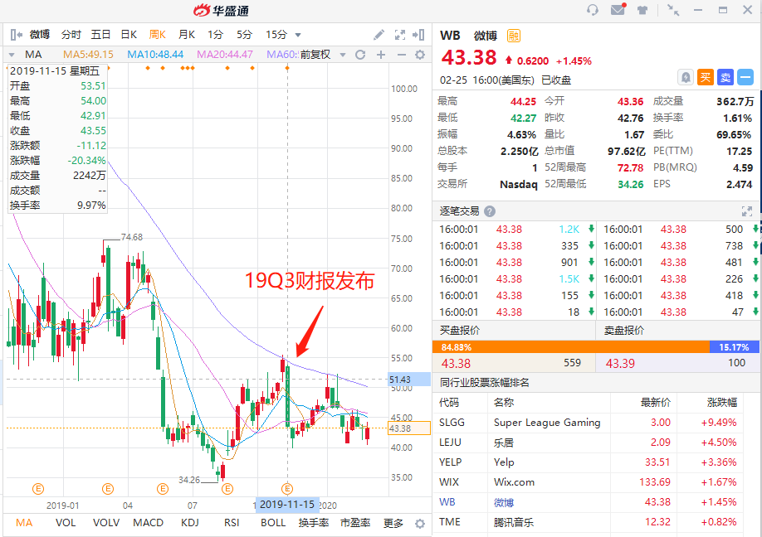Open bottom indicator settings gear

[420, 524]
